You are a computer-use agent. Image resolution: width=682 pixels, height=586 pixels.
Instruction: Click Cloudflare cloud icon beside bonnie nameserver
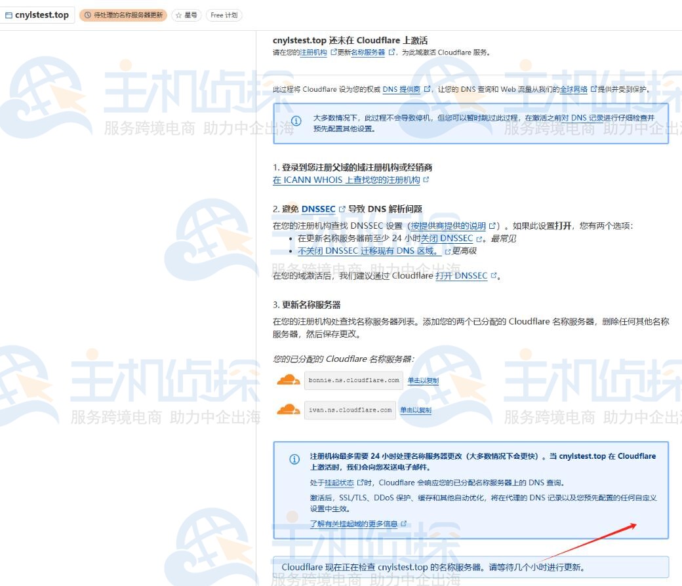pyautogui.click(x=289, y=380)
